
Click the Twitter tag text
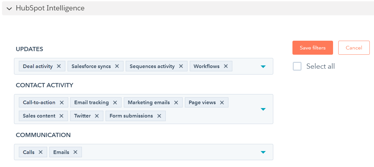coord(83,116)
